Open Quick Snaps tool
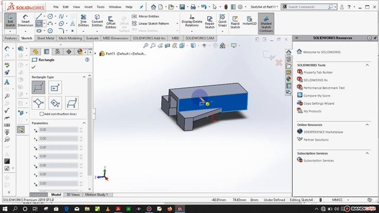This screenshot has height=213, width=379. [223, 20]
